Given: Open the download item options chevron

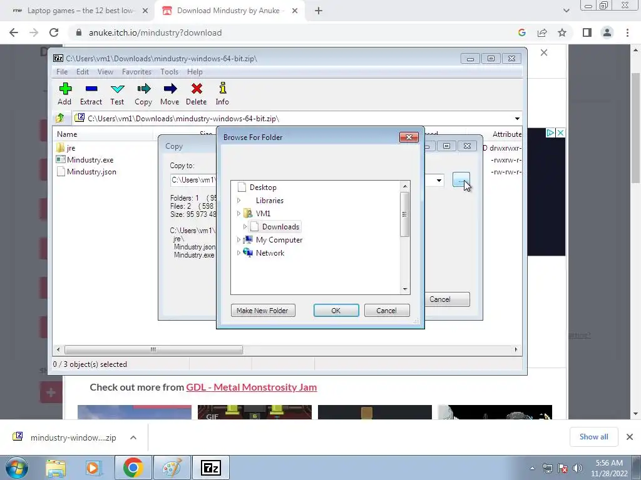Looking at the screenshot, I should (x=133, y=437).
